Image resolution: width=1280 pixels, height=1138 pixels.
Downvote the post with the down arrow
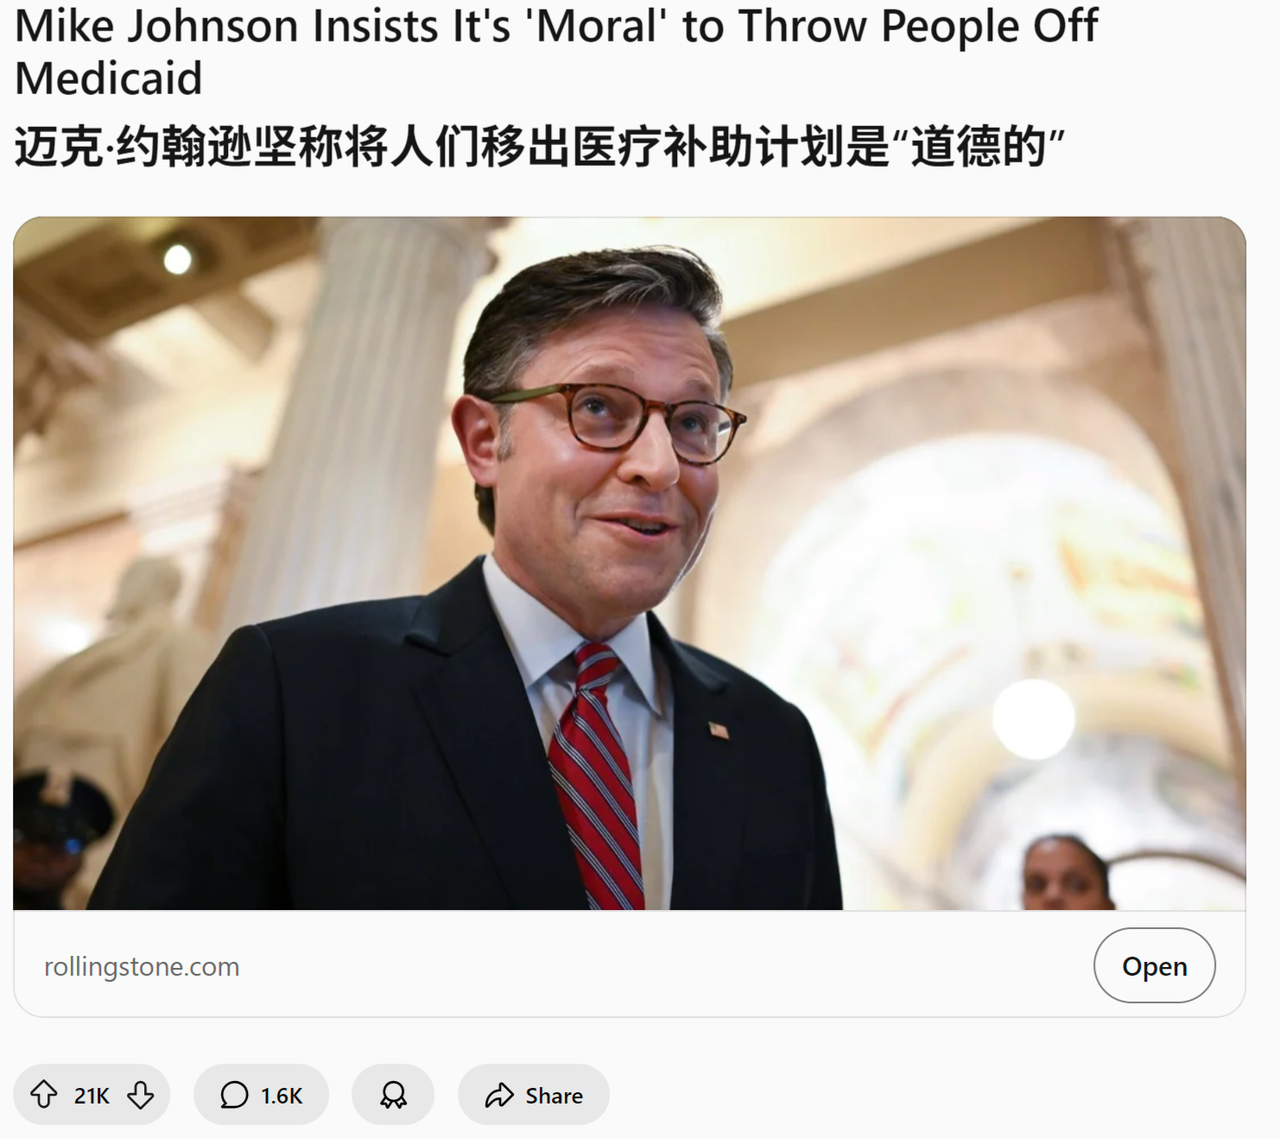tap(140, 1095)
